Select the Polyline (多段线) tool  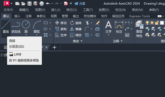point(16,27)
